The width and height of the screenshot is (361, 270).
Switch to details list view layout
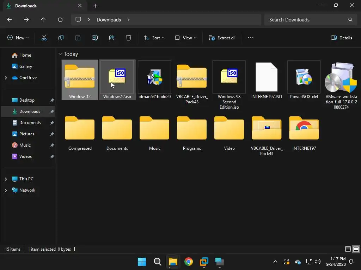(x=348, y=249)
